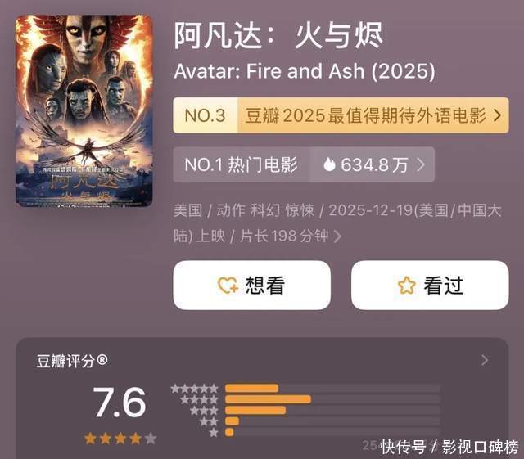
Task: Click the three-star rating row icon
Action: [204, 411]
